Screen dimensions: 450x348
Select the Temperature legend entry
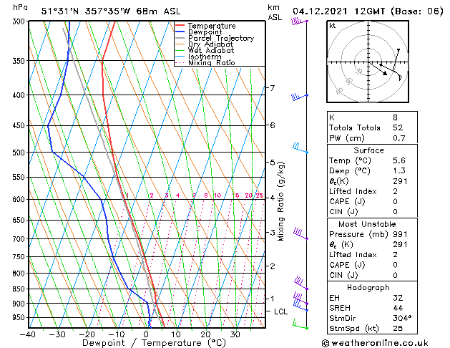212,26
